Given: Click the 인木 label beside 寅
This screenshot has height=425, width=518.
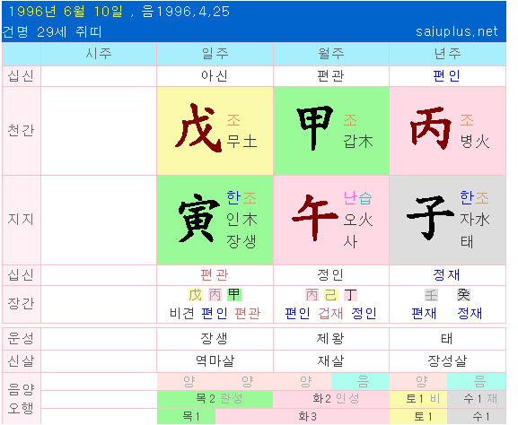Looking at the screenshot, I should 241,220.
